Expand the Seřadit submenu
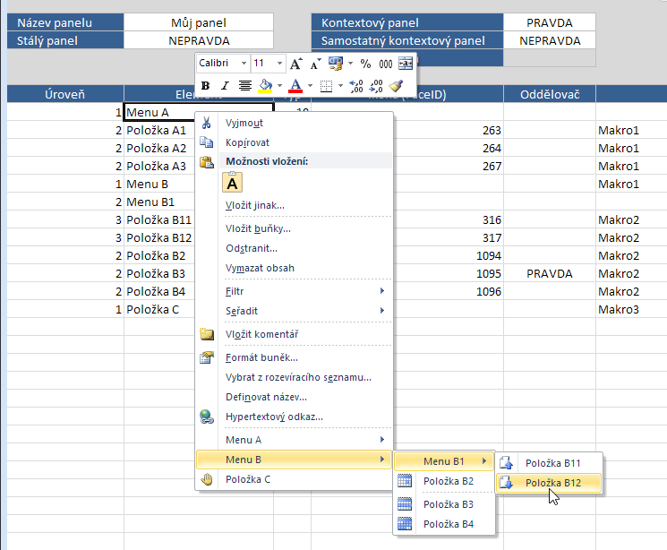This screenshot has width=667, height=550. 294,311
